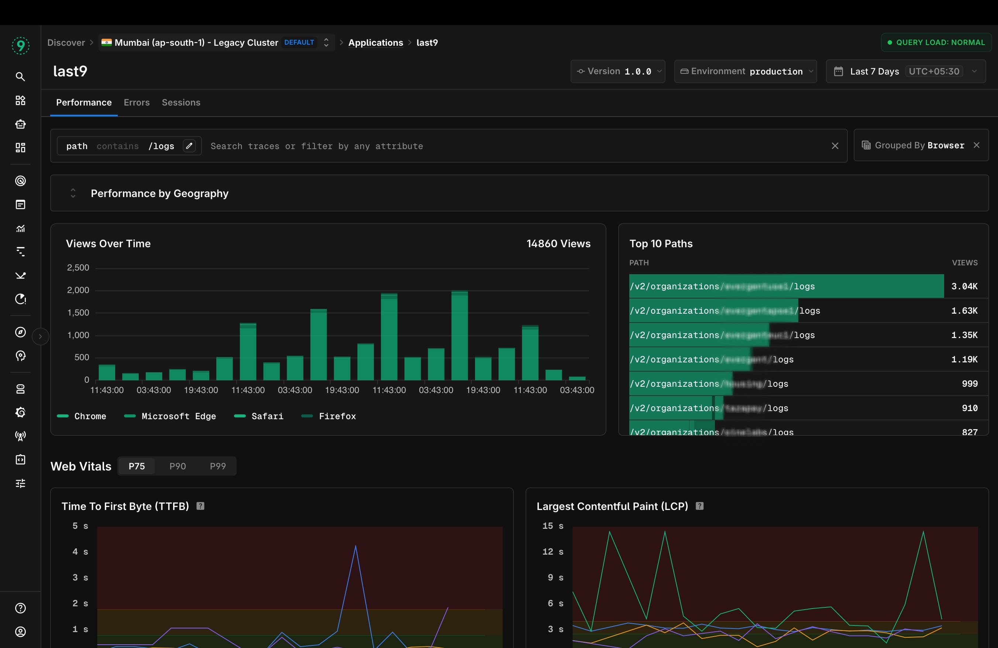The width and height of the screenshot is (998, 648).
Task: Remove the Grouped By Browser grouping
Action: click(977, 145)
